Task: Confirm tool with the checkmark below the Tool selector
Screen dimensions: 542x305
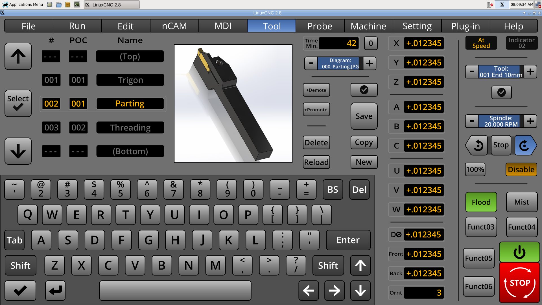Action: (501, 92)
